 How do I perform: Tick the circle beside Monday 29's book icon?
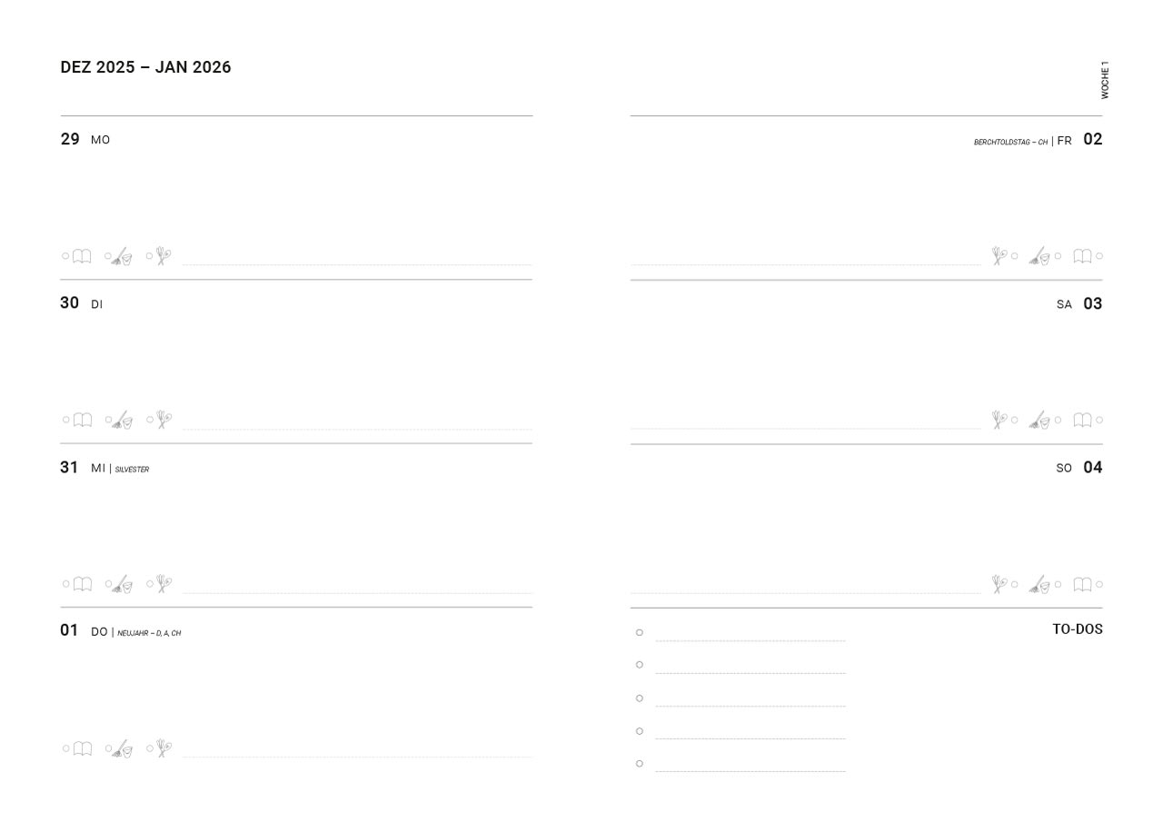point(65,256)
